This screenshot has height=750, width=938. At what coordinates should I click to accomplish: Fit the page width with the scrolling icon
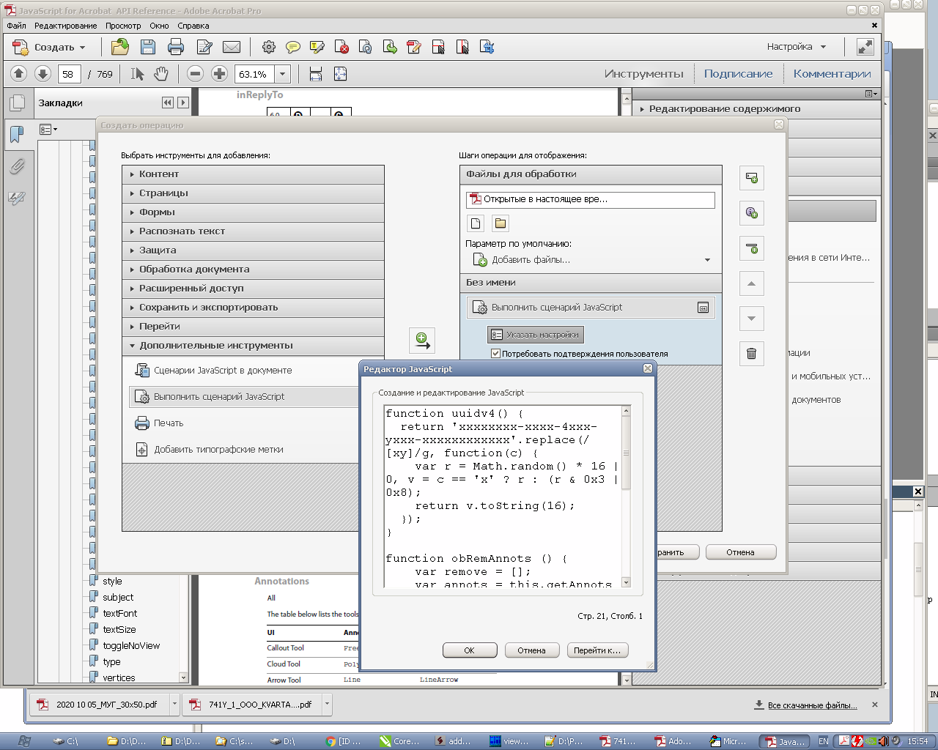(316, 73)
